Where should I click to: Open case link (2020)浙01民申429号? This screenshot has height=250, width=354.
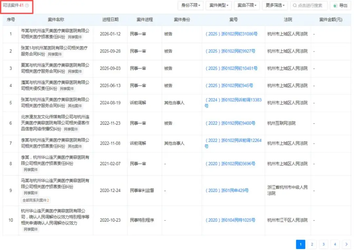click(227, 191)
